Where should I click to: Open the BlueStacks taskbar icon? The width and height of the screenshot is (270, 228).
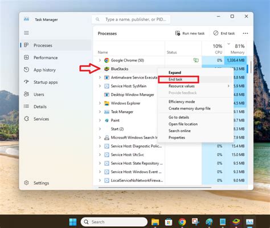[x=236, y=222]
